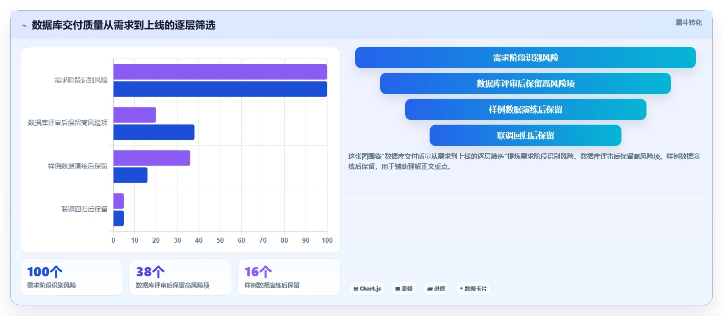Click purple bar for 数据库评审后保留高风险项
Screen dimensions: 723x316
(x=135, y=115)
